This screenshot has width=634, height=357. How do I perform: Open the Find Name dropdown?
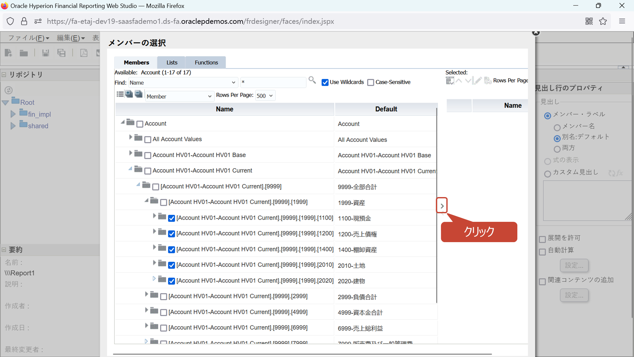point(183,83)
